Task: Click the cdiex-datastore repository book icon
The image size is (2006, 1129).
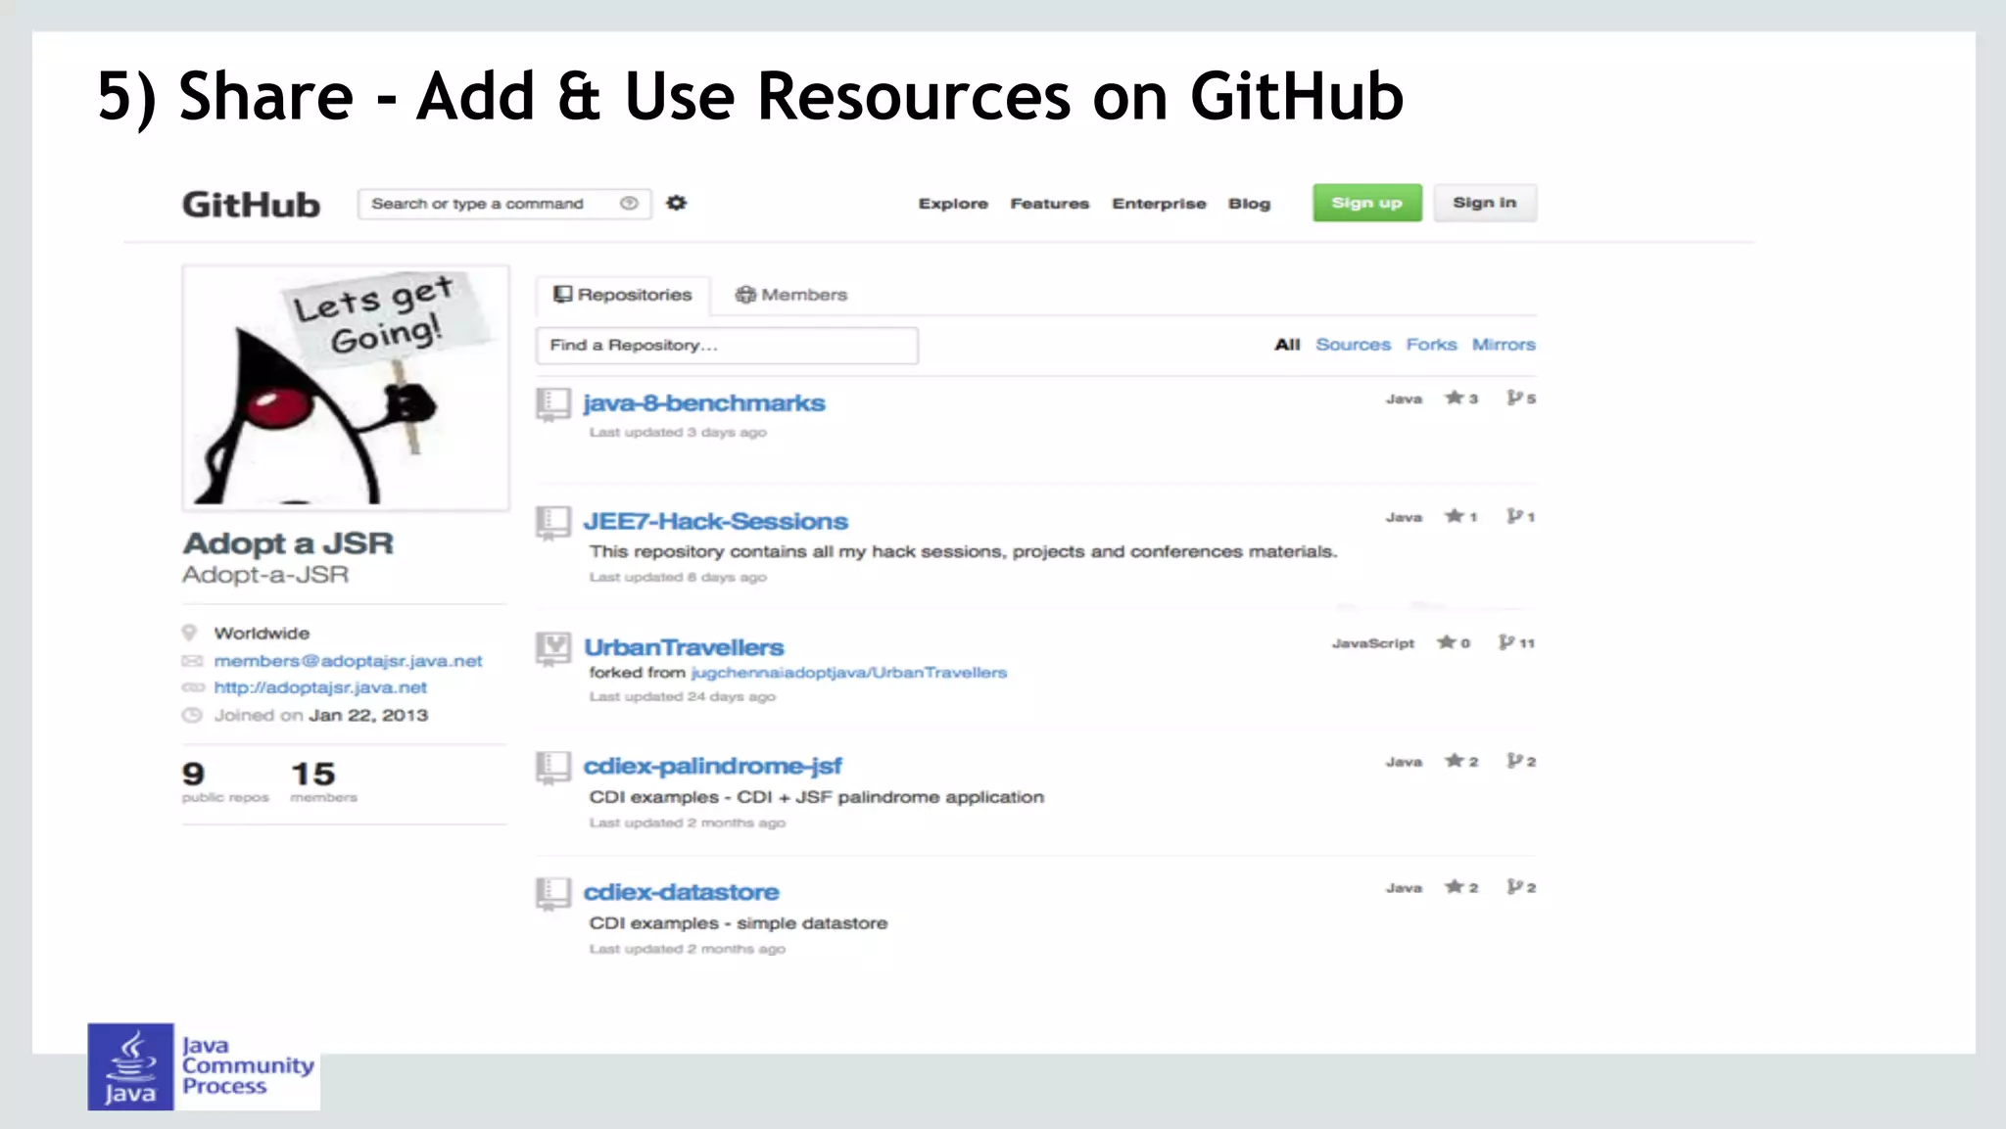Action: pyautogui.click(x=552, y=893)
